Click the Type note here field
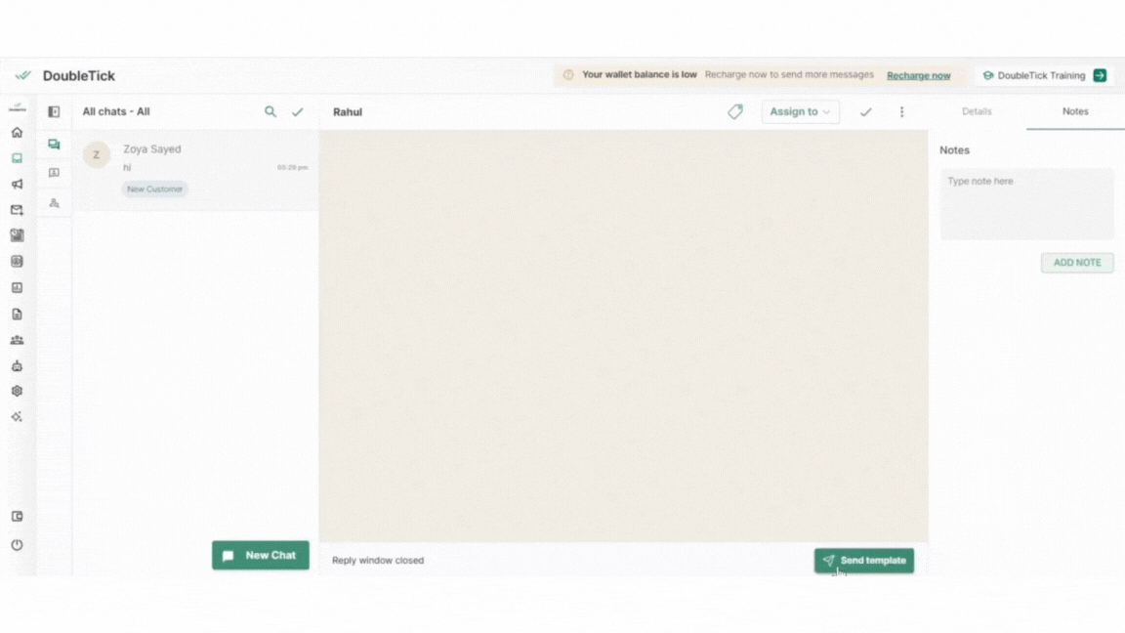This screenshot has height=633, width=1125. [1026, 204]
